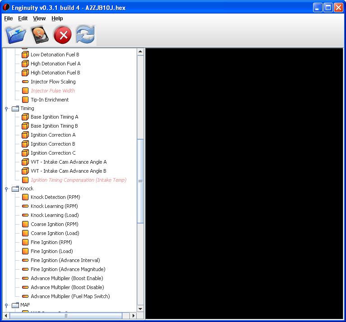The height and width of the screenshot is (322, 346).
Task: Select Fine Ignition (RPM) entry
Action: [51, 242]
